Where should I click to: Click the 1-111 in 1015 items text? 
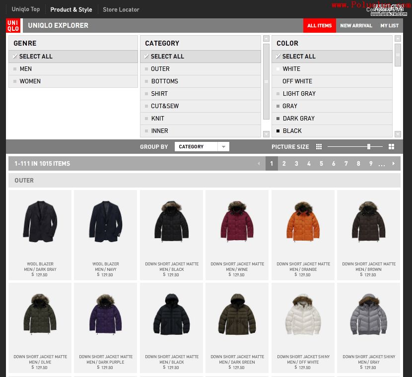(x=42, y=164)
